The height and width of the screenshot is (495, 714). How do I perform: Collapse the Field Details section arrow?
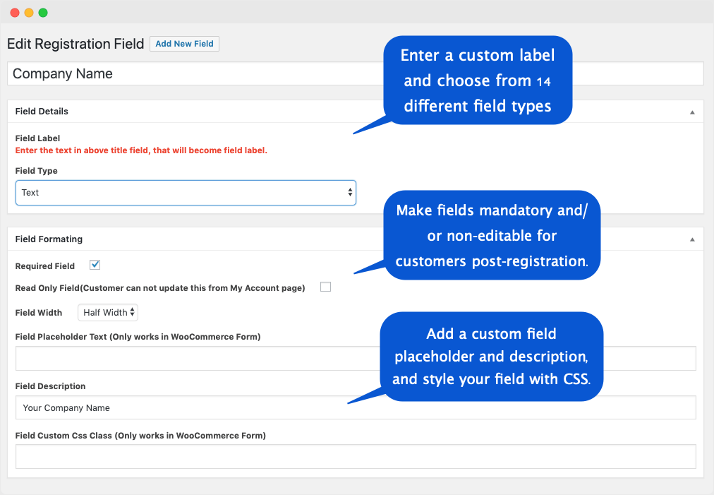691,111
